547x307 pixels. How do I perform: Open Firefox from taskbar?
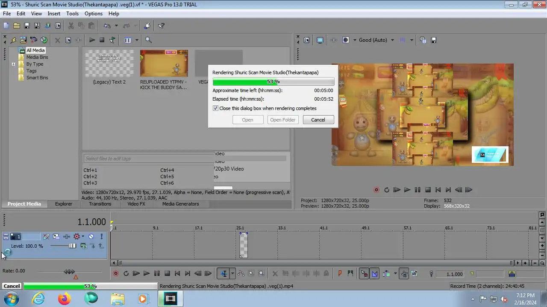pyautogui.click(x=65, y=299)
